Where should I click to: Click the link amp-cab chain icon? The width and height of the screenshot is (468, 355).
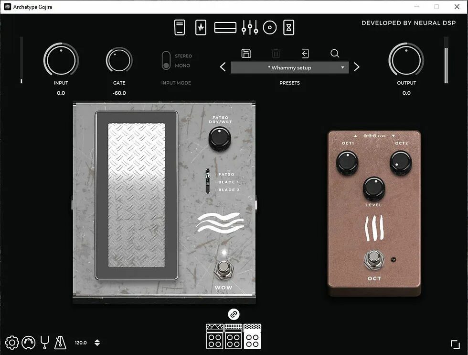[234, 314]
